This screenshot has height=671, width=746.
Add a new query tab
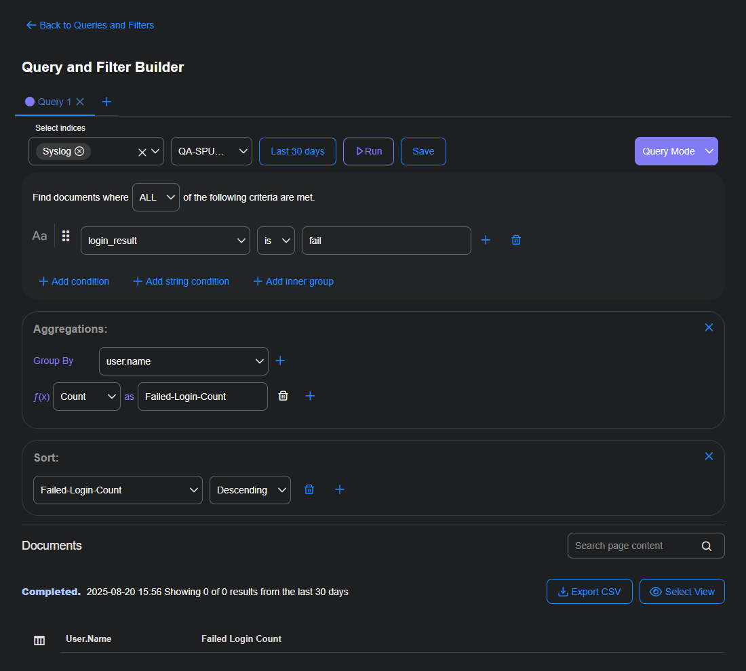(106, 102)
